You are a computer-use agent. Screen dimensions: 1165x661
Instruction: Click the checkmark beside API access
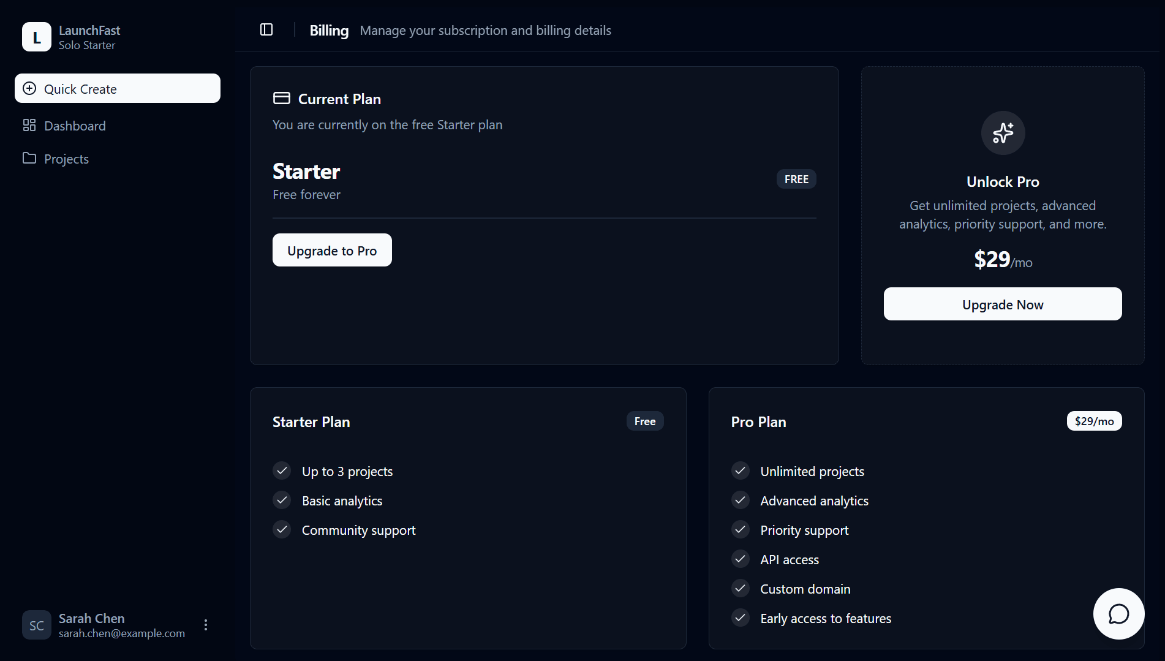[x=740, y=559]
